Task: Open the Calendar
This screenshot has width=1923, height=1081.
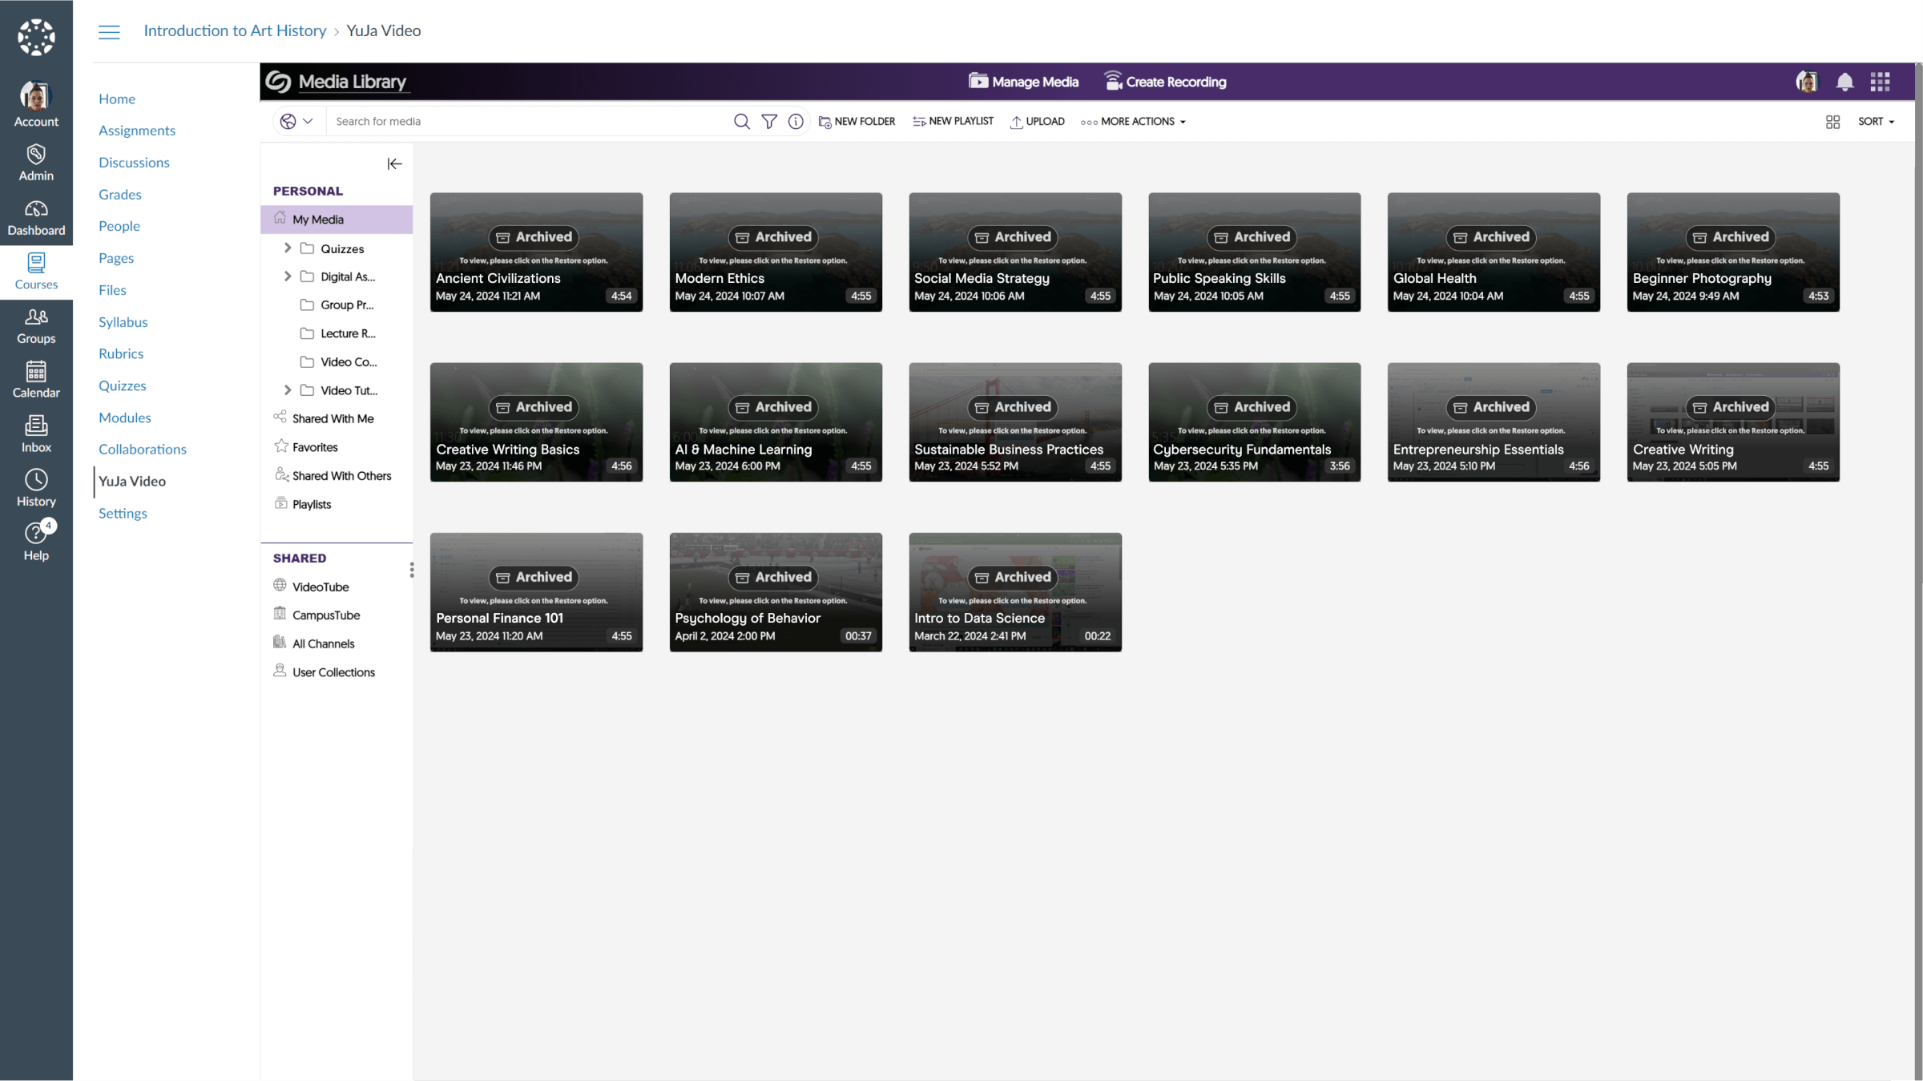Action: coord(36,380)
